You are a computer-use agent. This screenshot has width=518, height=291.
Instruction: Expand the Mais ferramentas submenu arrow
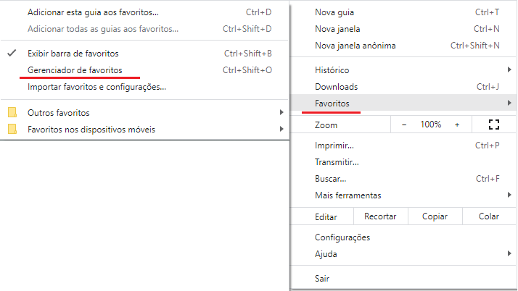(x=509, y=195)
